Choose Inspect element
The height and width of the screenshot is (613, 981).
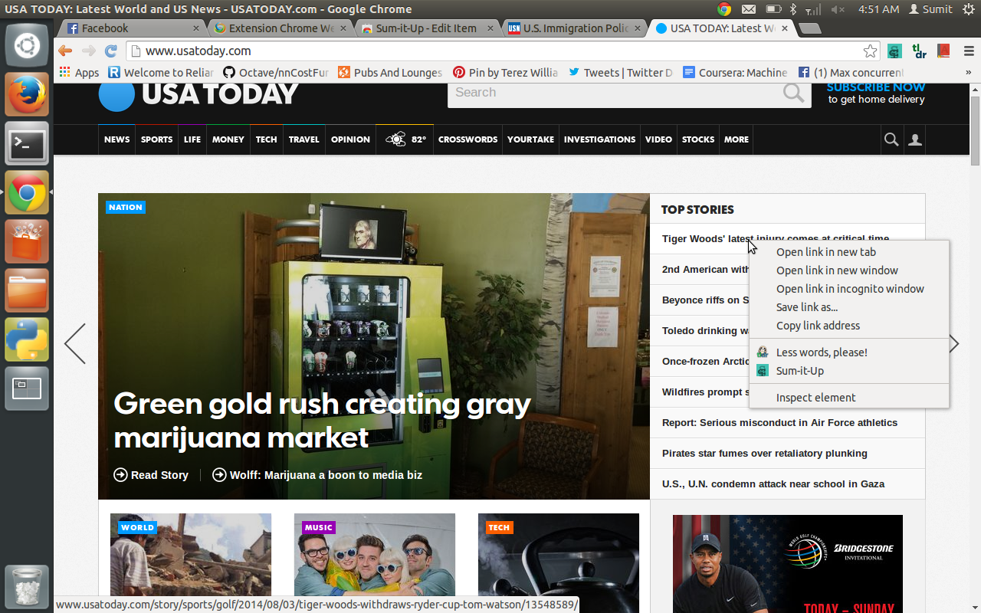[x=849, y=398]
